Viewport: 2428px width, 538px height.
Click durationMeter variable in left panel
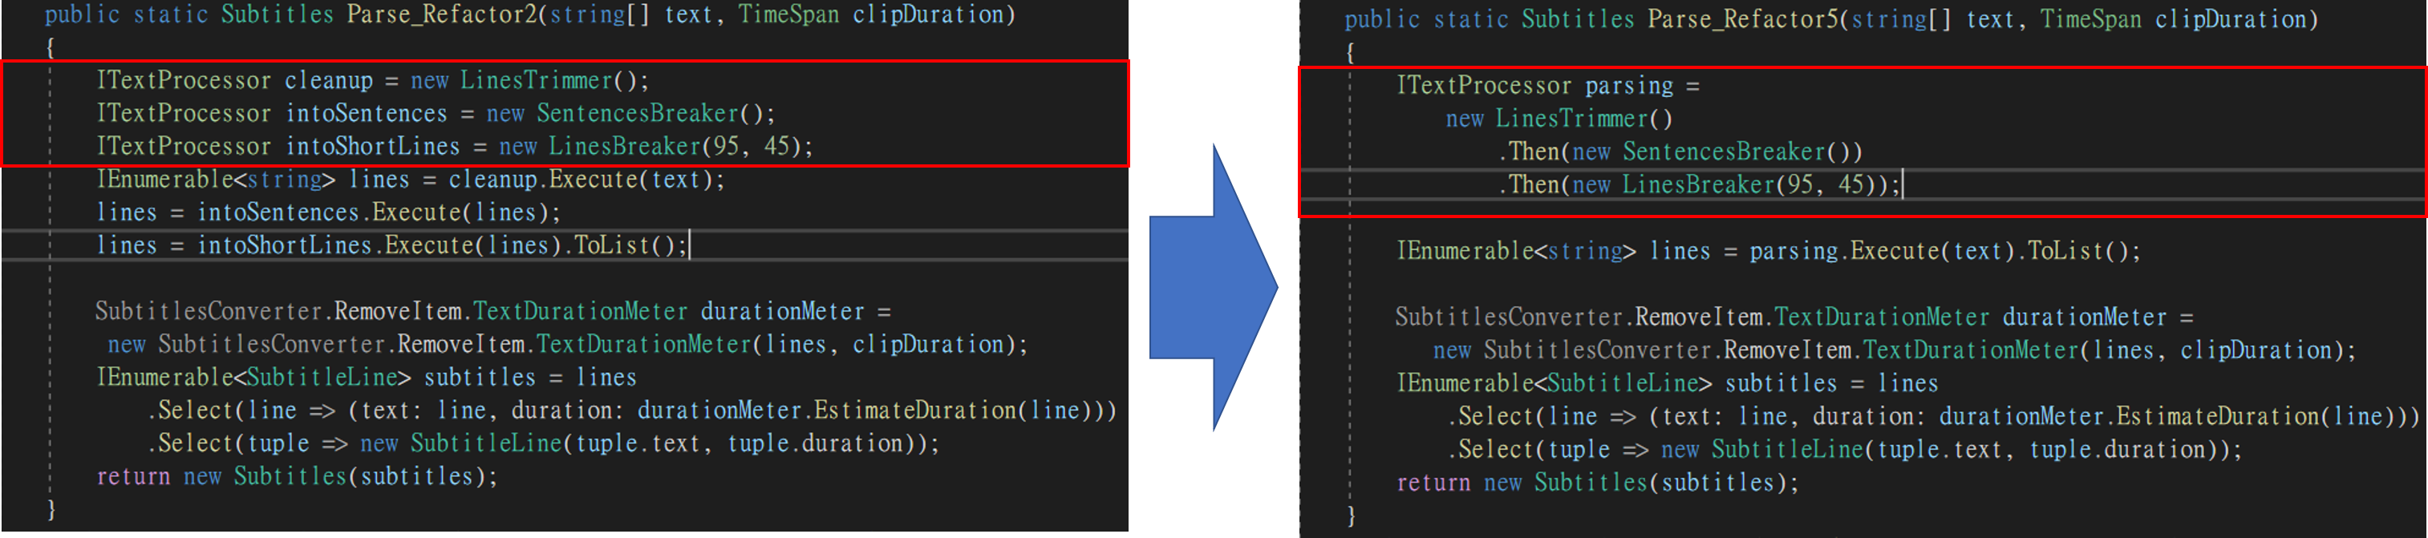pyautogui.click(x=781, y=312)
